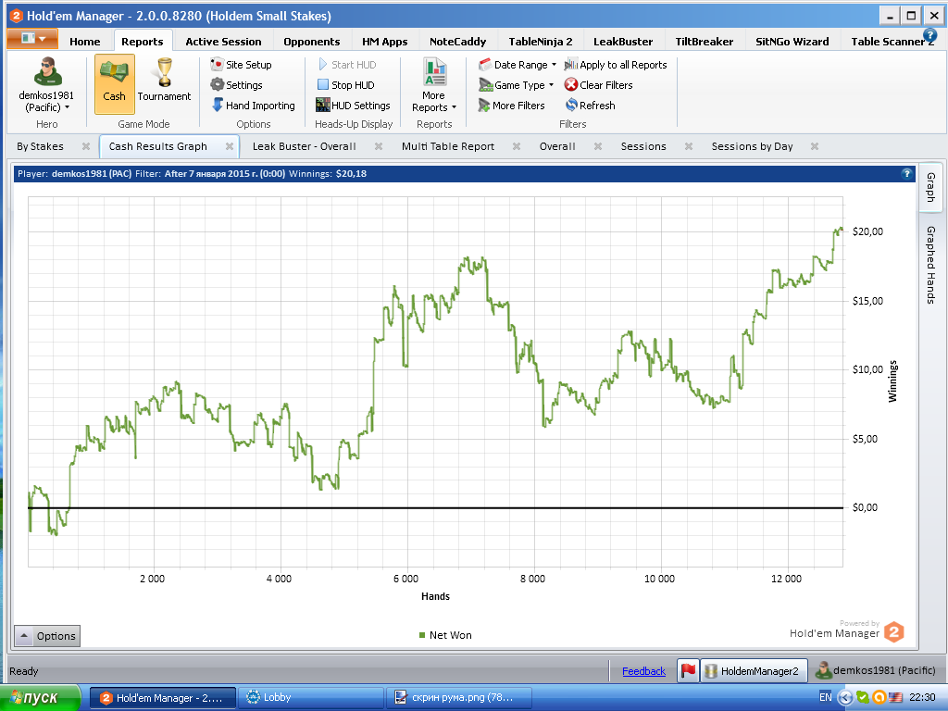Viewport: 948px width, 711px height.
Task: Open Hand Importing
Action: 254,106
